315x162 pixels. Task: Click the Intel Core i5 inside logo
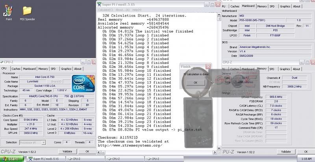point(83,84)
